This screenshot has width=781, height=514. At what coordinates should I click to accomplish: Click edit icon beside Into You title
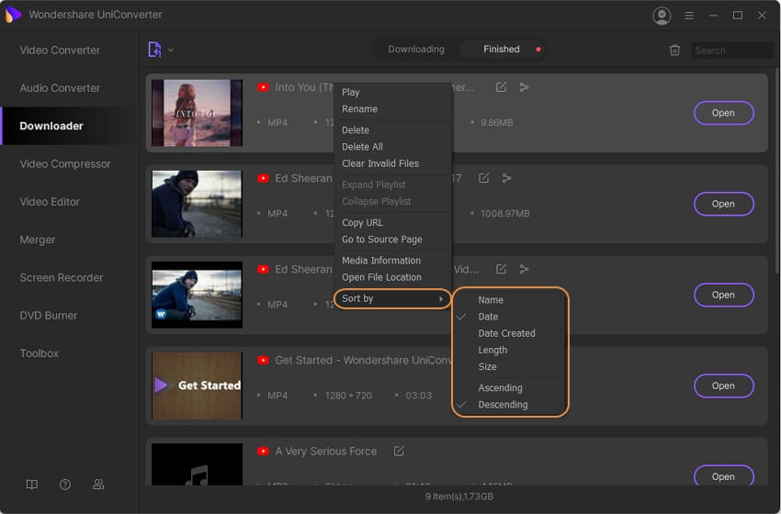(501, 87)
